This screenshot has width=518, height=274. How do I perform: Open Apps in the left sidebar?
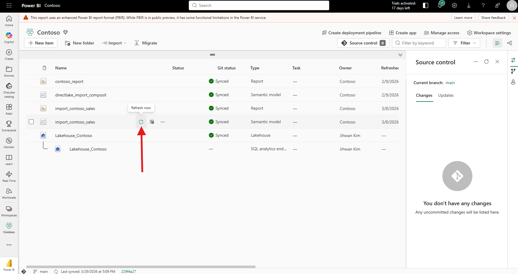pos(9,109)
